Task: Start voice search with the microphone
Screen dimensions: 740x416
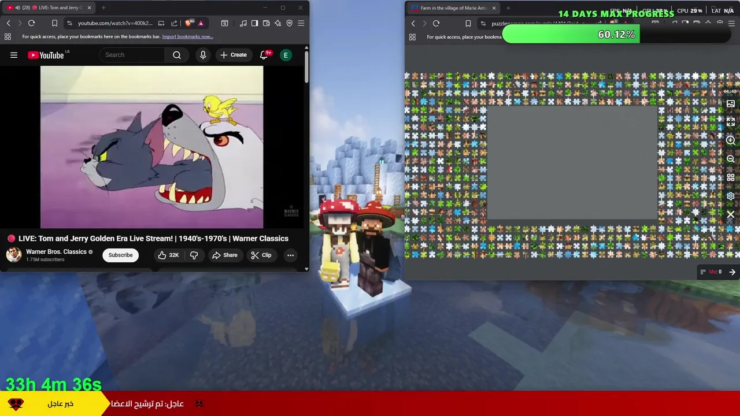Action: coord(203,55)
